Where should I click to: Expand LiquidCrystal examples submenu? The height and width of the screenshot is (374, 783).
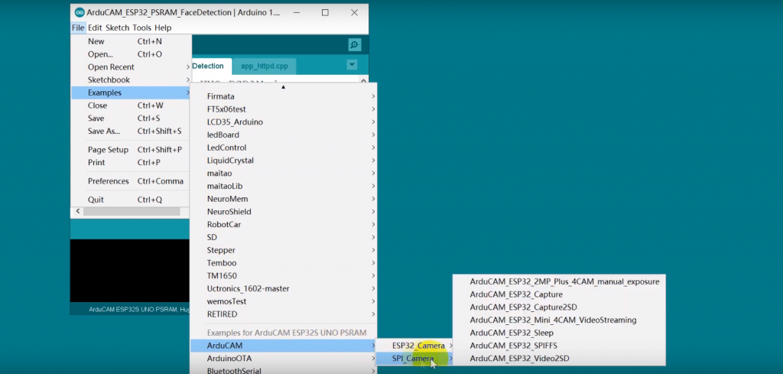click(x=284, y=161)
